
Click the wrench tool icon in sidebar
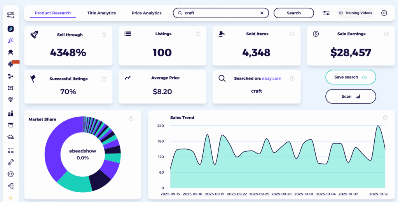[10, 162]
